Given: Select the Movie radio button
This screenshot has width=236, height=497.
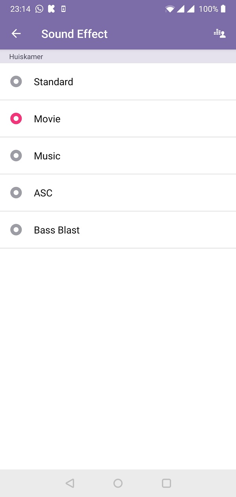Looking at the screenshot, I should (16, 119).
